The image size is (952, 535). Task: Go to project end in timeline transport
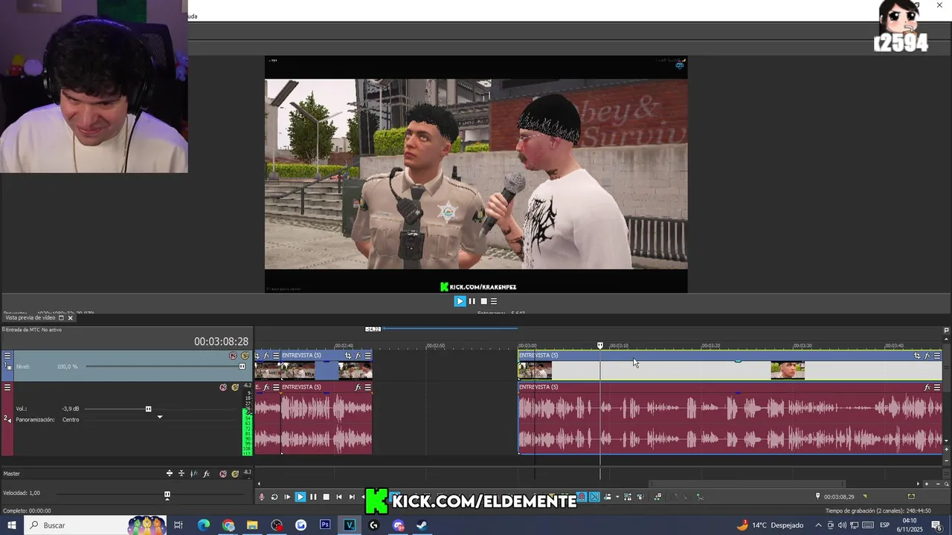coord(352,496)
